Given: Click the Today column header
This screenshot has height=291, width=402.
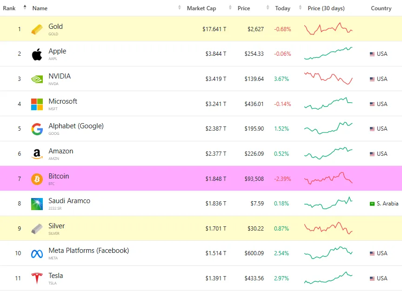Looking at the screenshot, I should click(283, 8).
